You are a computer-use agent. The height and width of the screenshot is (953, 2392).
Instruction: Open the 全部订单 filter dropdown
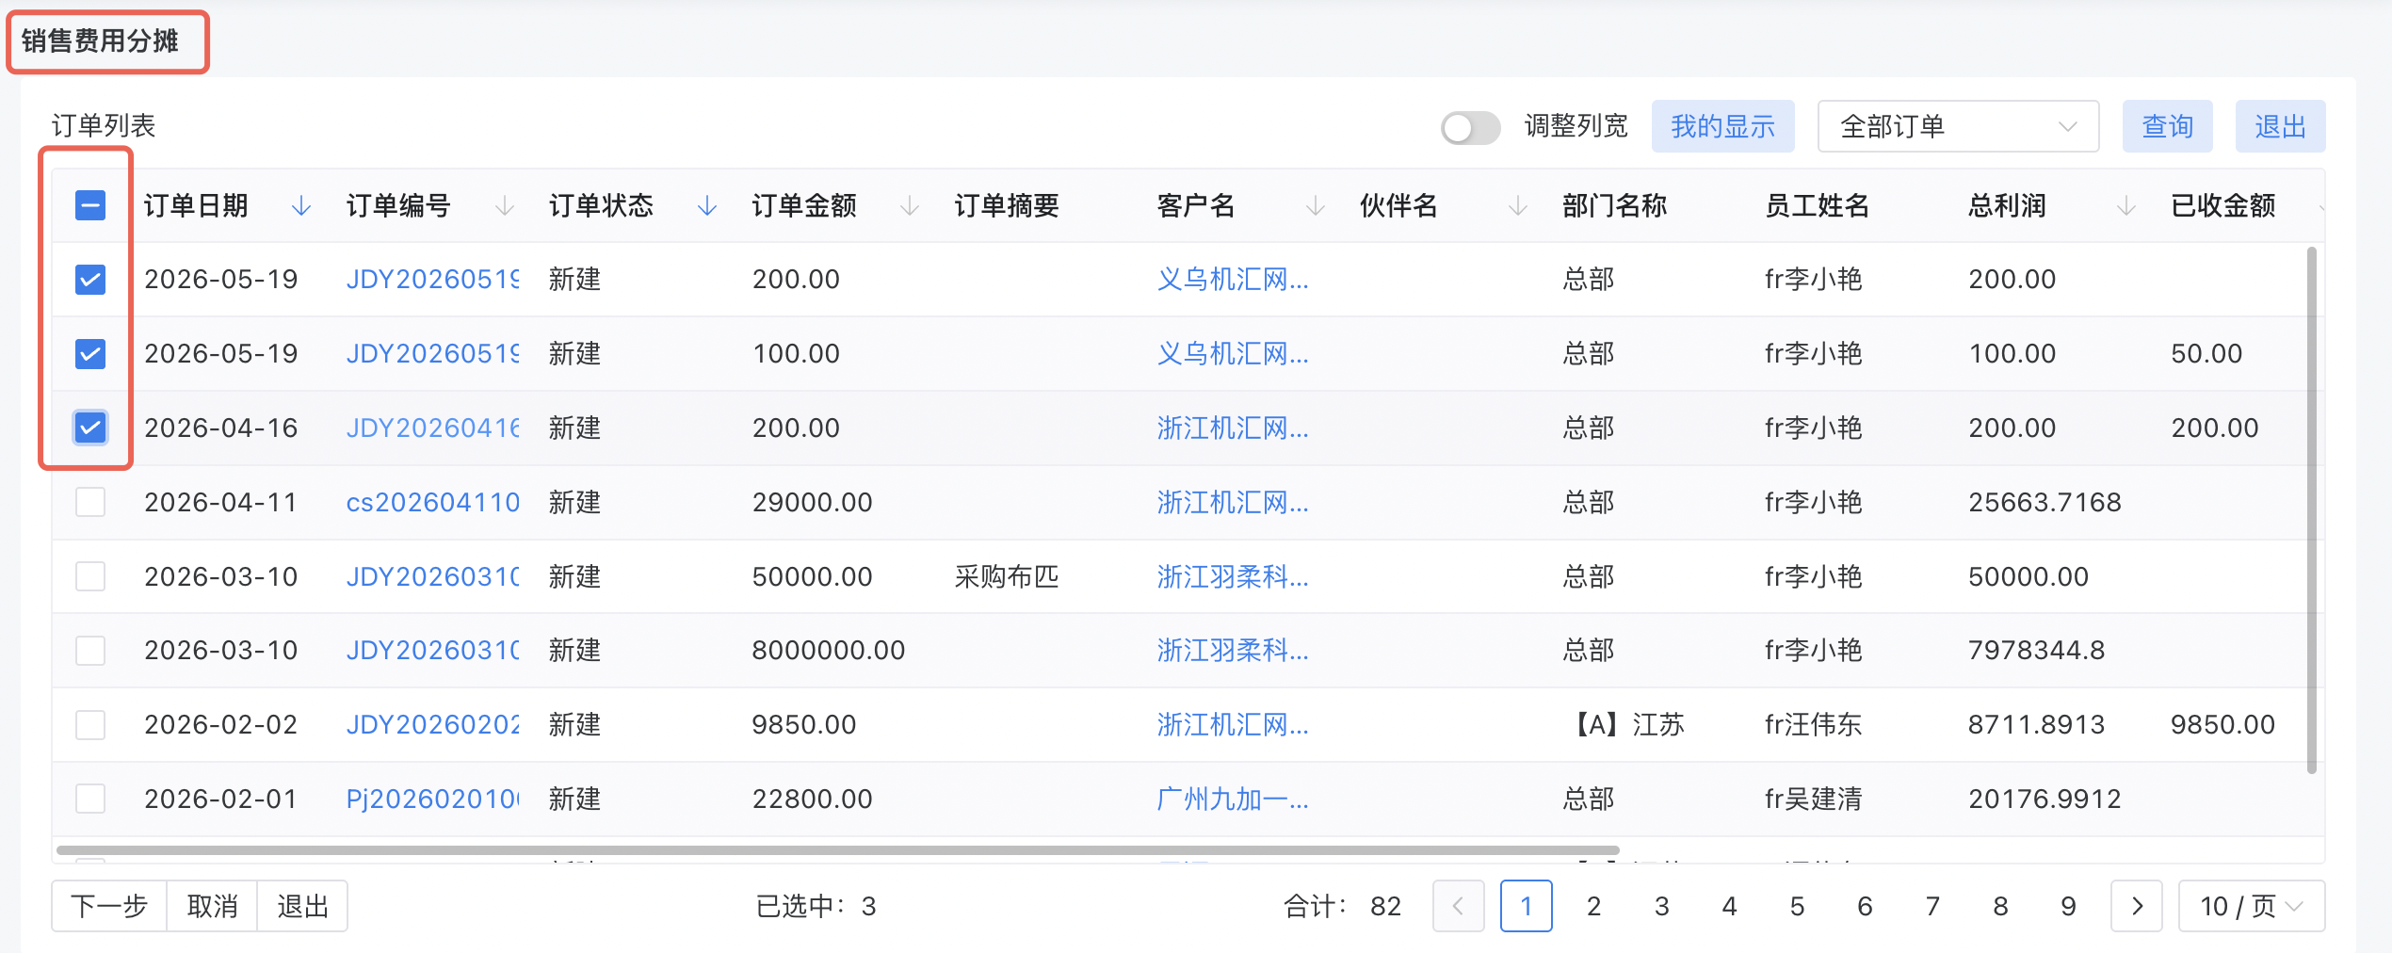click(x=1958, y=126)
